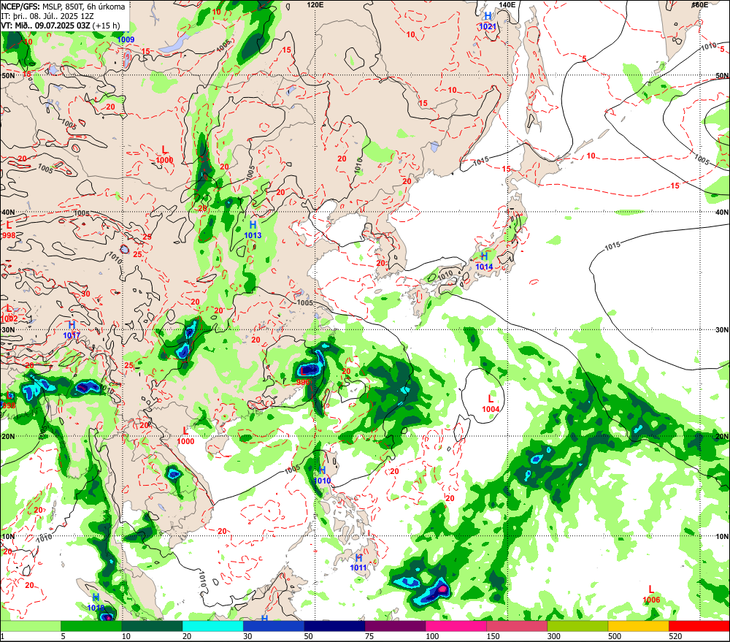
Task: Click the 30N latitude label on right
Action: [722, 330]
